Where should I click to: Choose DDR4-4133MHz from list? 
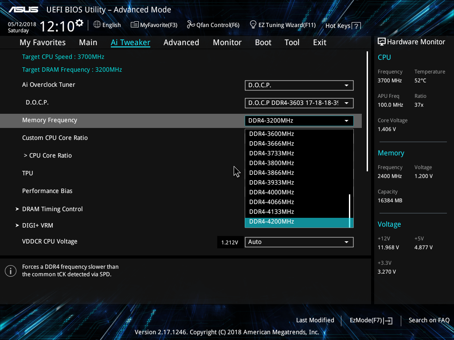[297, 212]
